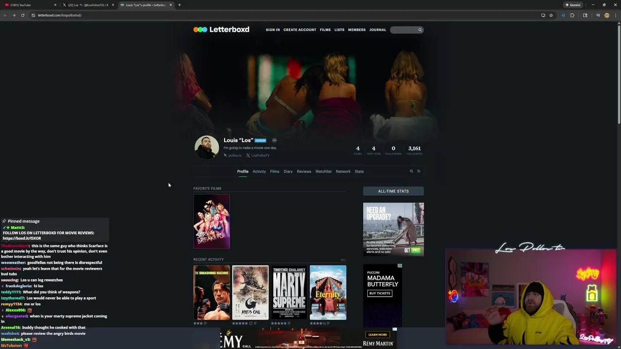Click LEARN MORE on Remy Martin ad

[377, 334]
